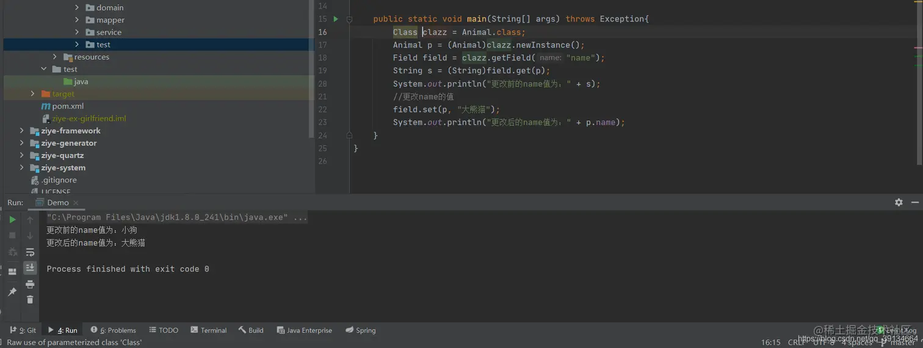Change 4 spaces indent setting
Screen dimensions: 923x348
click(x=856, y=343)
